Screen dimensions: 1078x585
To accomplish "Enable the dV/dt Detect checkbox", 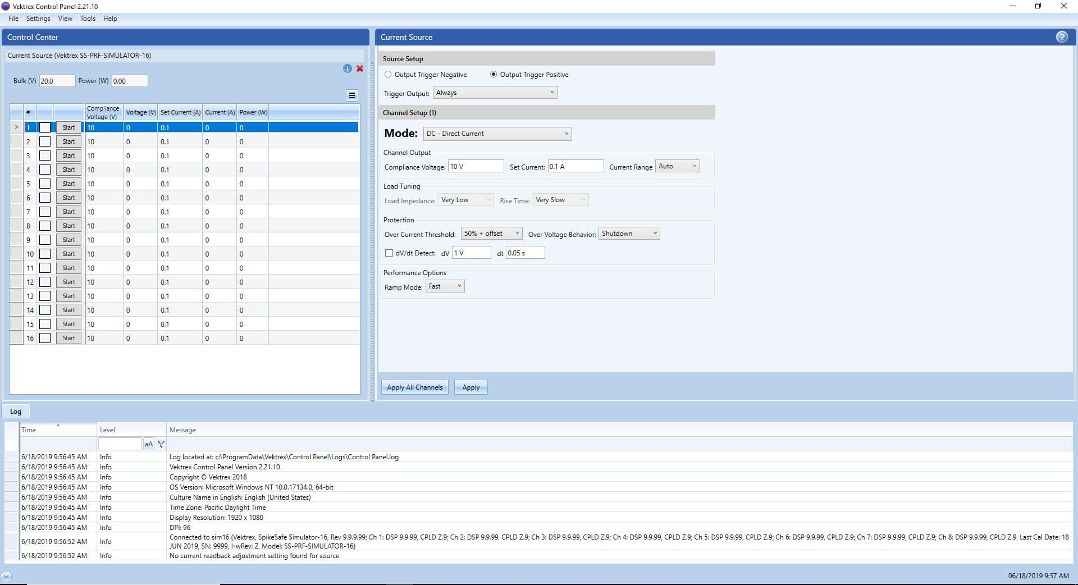I will click(x=390, y=253).
